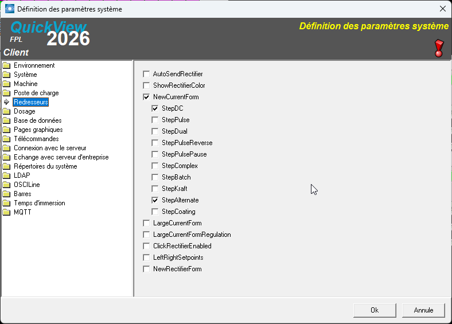Tick the ClickRectifierEnabled checkbox
The width and height of the screenshot is (452, 324).
click(146, 246)
